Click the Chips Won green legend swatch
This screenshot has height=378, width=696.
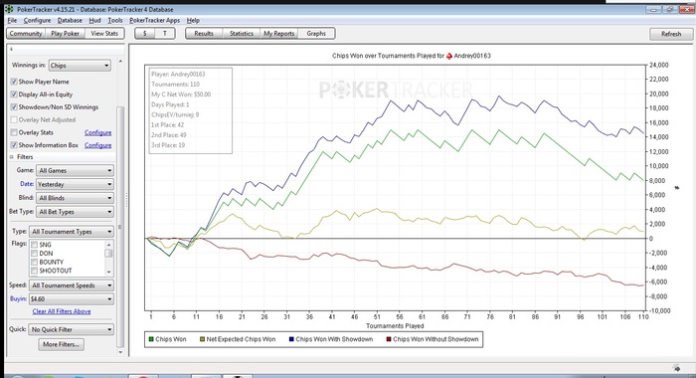pos(151,339)
